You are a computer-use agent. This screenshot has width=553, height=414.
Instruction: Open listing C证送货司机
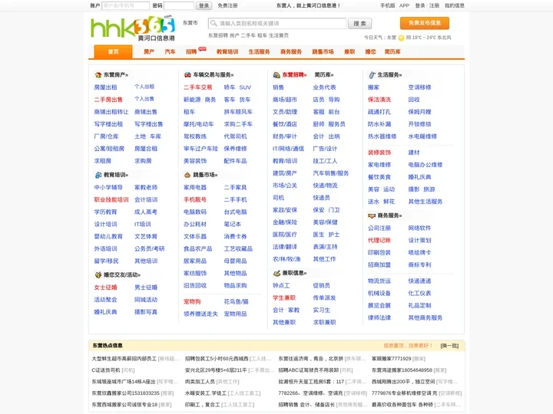tap(106, 370)
